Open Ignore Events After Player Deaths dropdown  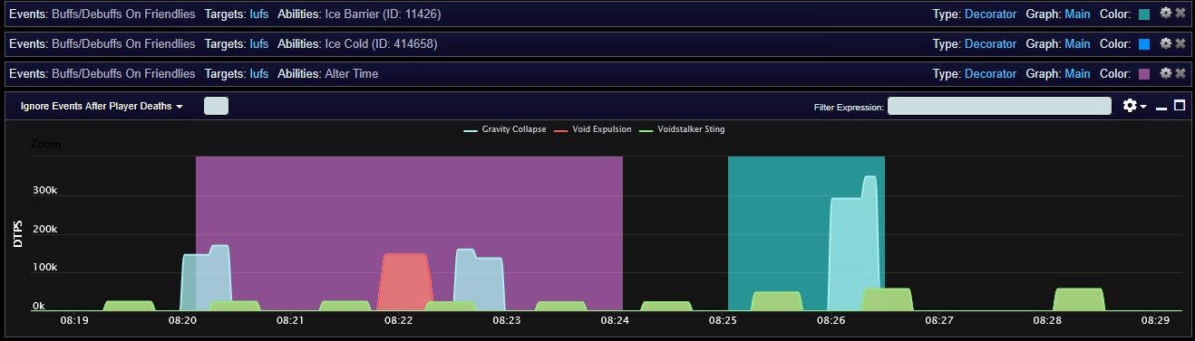(102, 106)
